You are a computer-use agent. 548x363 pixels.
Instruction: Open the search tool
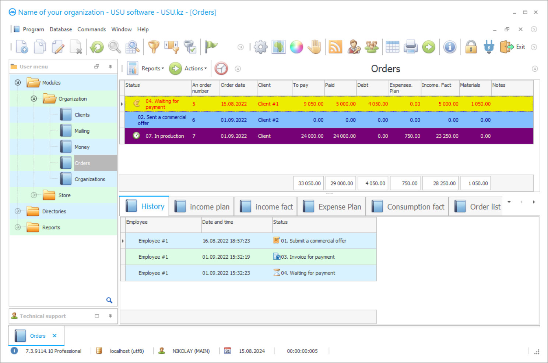114,47
